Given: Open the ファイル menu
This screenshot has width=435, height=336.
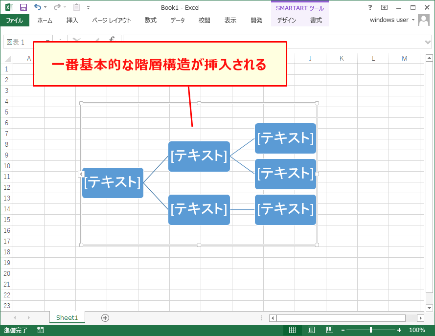Looking at the screenshot, I should tap(15, 21).
